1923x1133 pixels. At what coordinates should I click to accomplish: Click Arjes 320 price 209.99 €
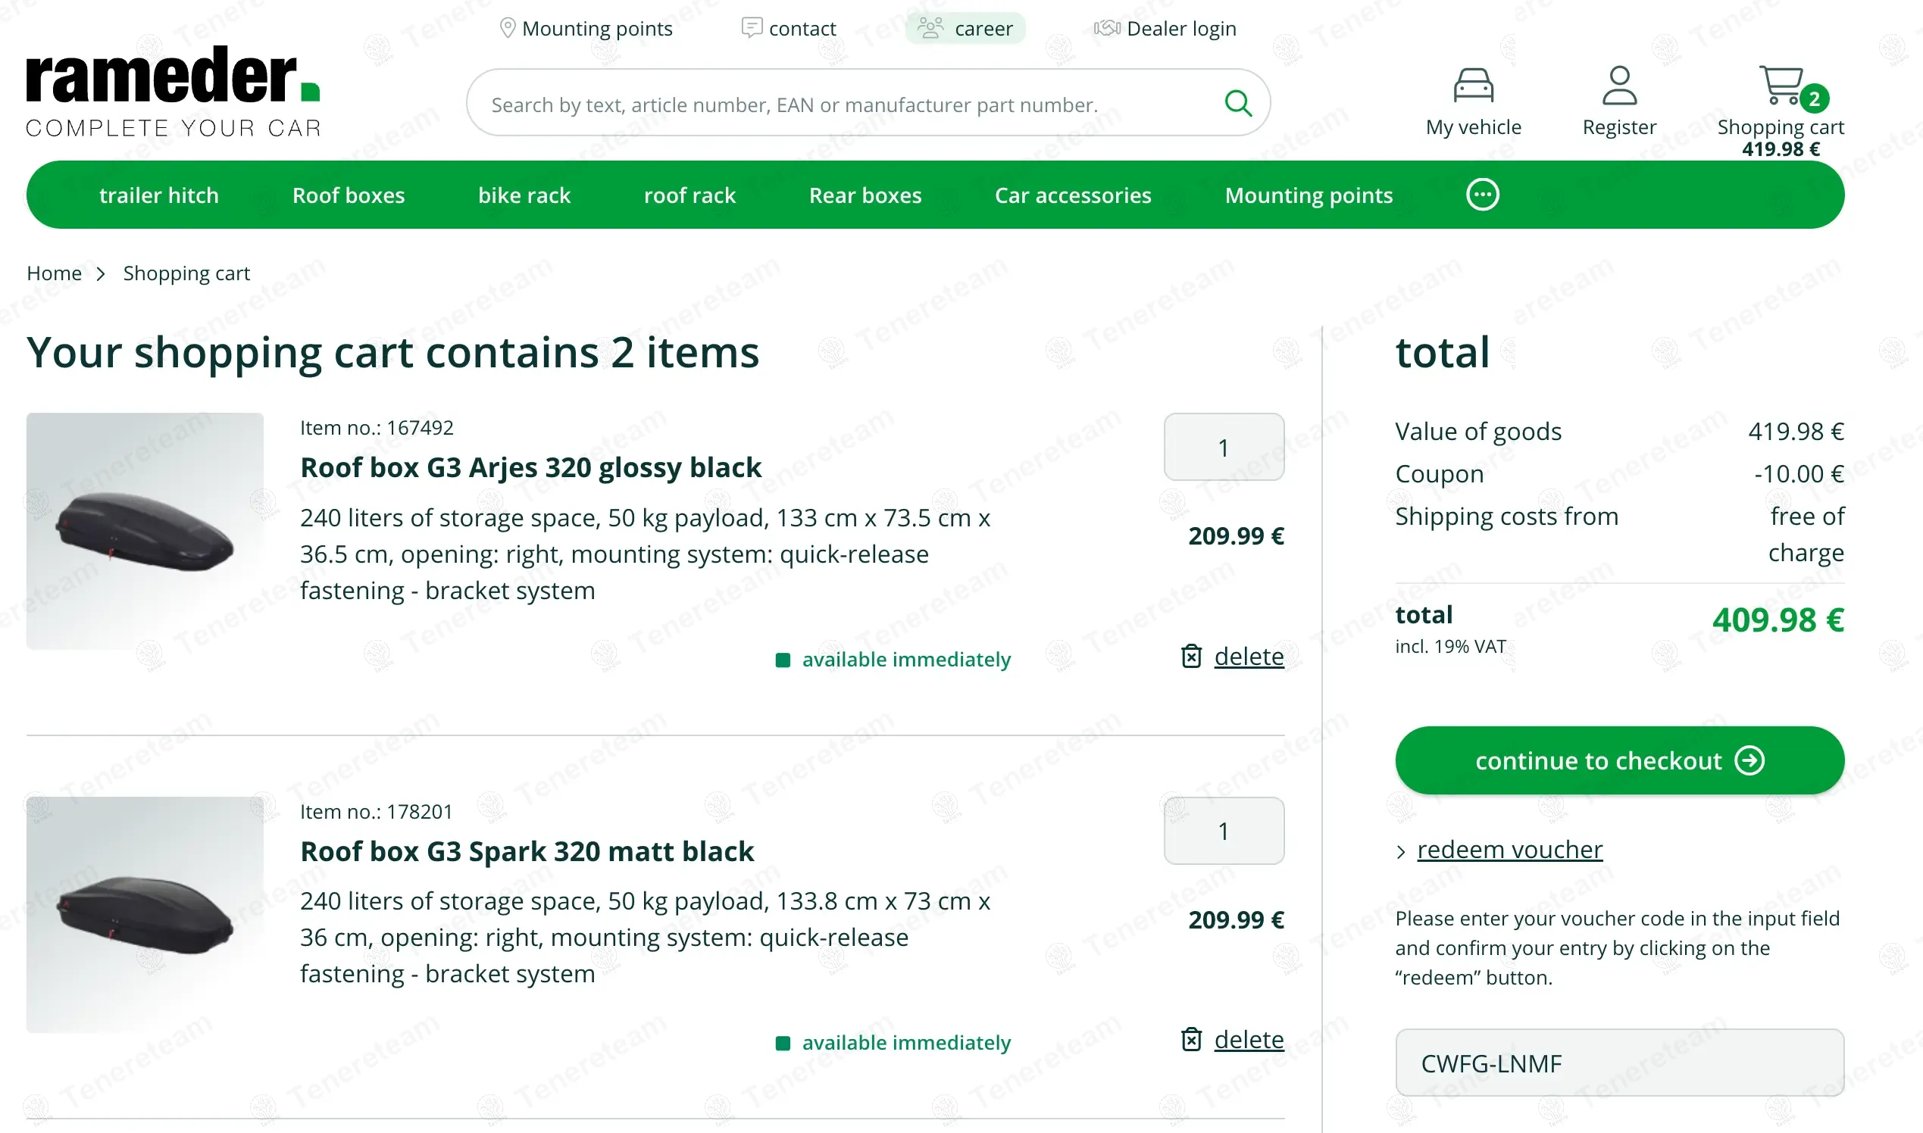(1236, 536)
